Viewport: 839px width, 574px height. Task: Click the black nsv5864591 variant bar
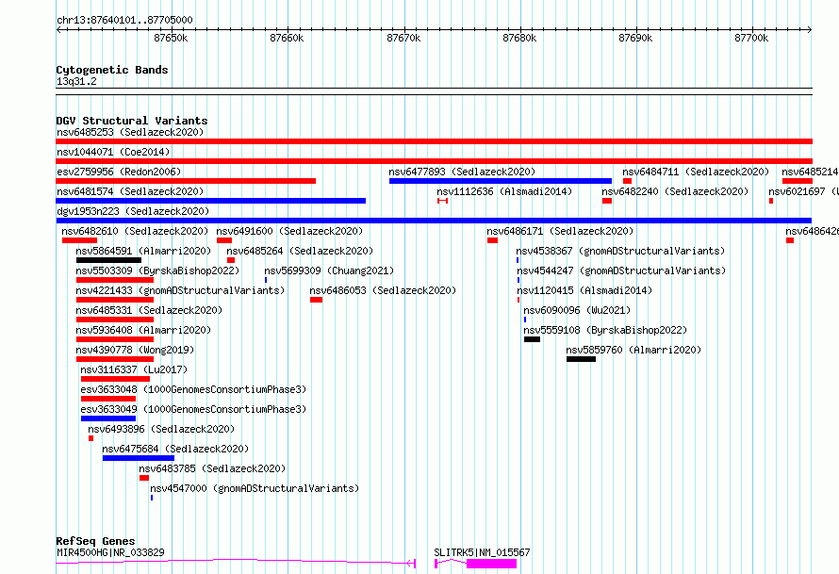click(108, 260)
